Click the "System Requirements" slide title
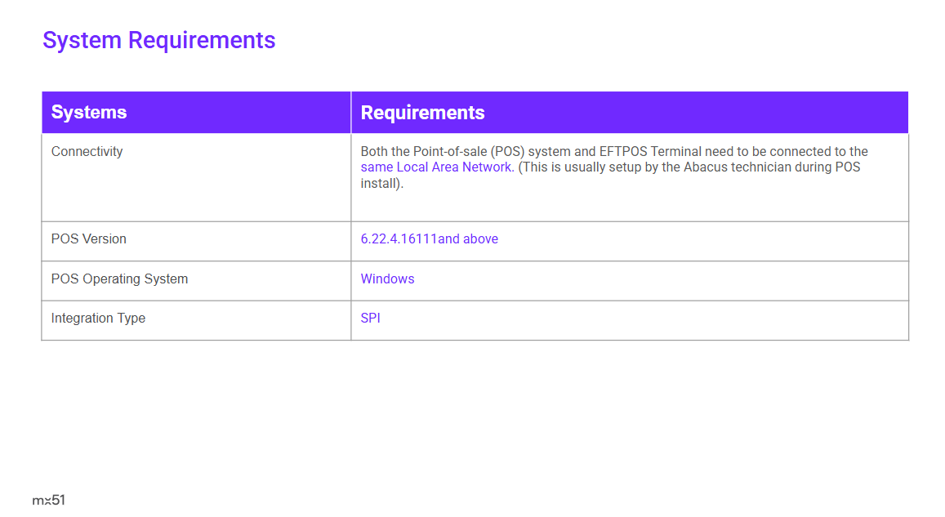 coord(158,40)
